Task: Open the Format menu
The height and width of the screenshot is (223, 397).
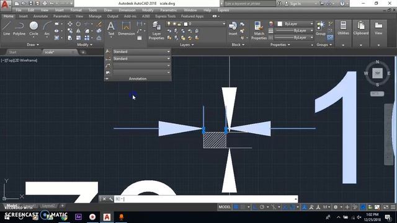Action: [x=76, y=10]
